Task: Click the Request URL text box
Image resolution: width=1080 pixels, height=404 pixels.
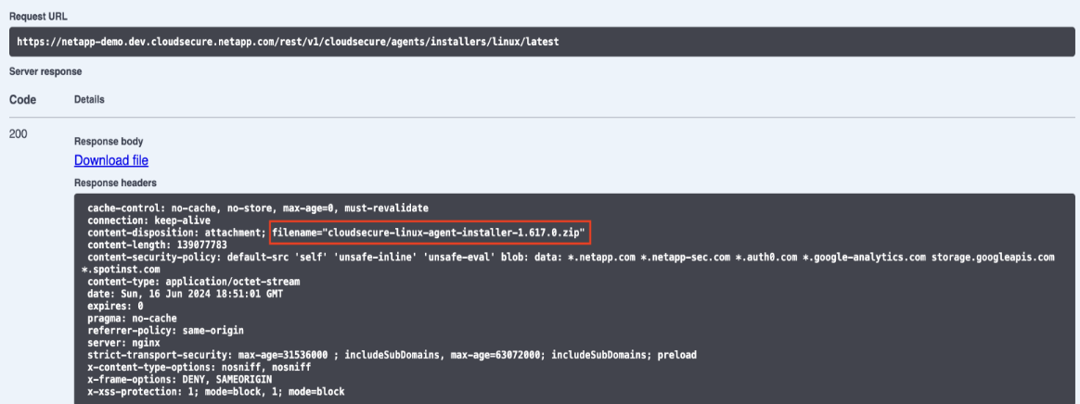Action: 543,42
